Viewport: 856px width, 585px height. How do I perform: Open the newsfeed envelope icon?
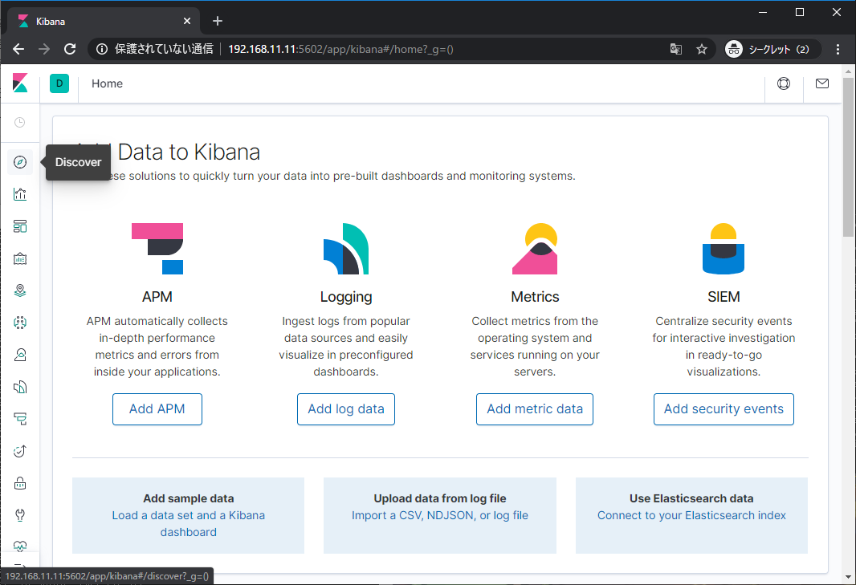pyautogui.click(x=821, y=83)
